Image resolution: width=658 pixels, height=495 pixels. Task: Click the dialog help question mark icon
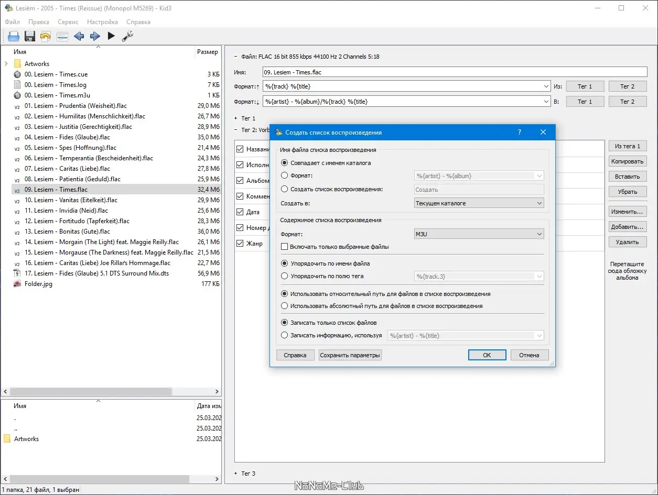[x=520, y=133]
